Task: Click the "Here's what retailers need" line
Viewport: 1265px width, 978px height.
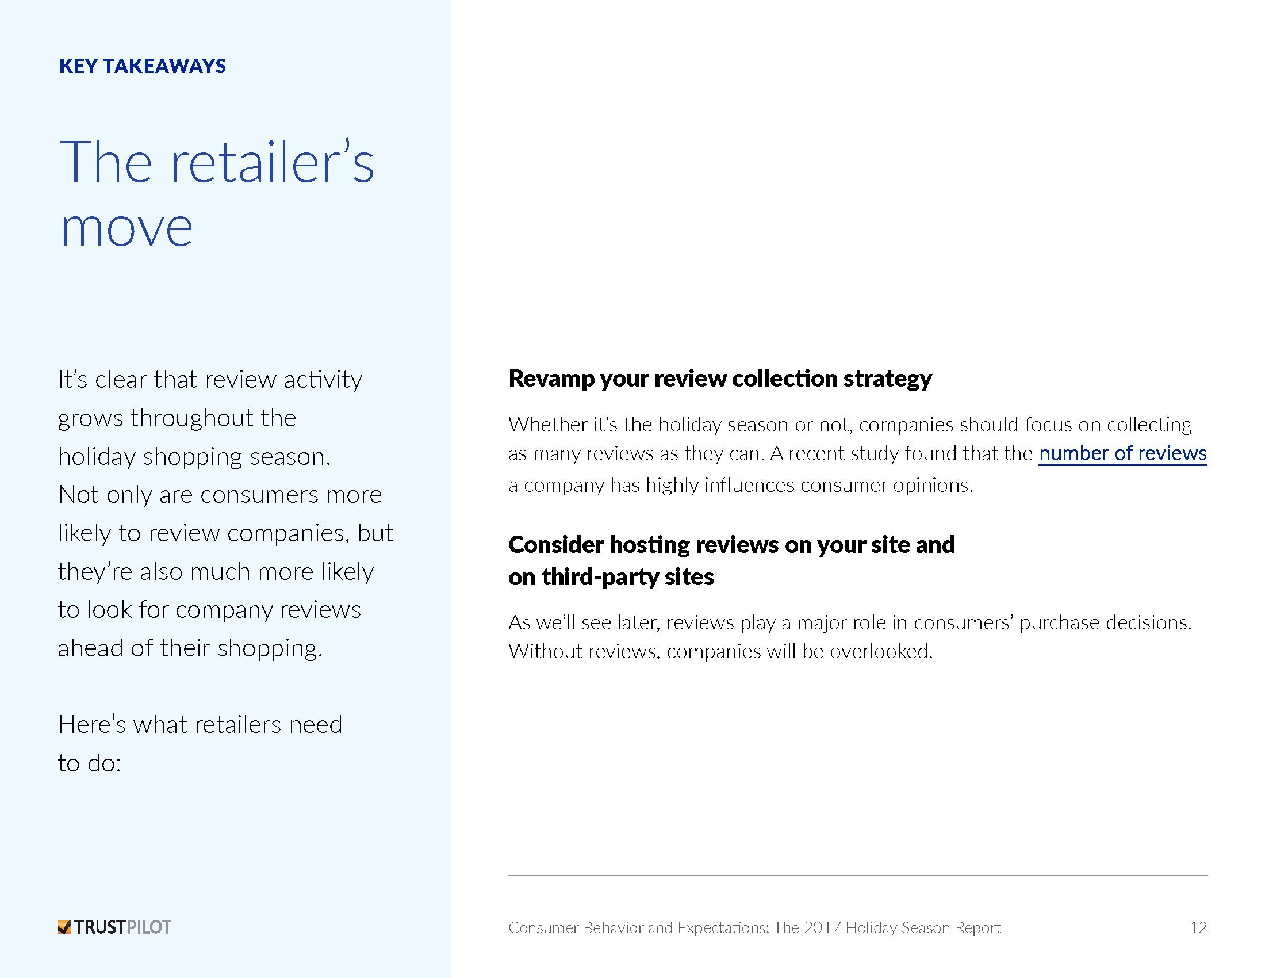Action: 201,725
